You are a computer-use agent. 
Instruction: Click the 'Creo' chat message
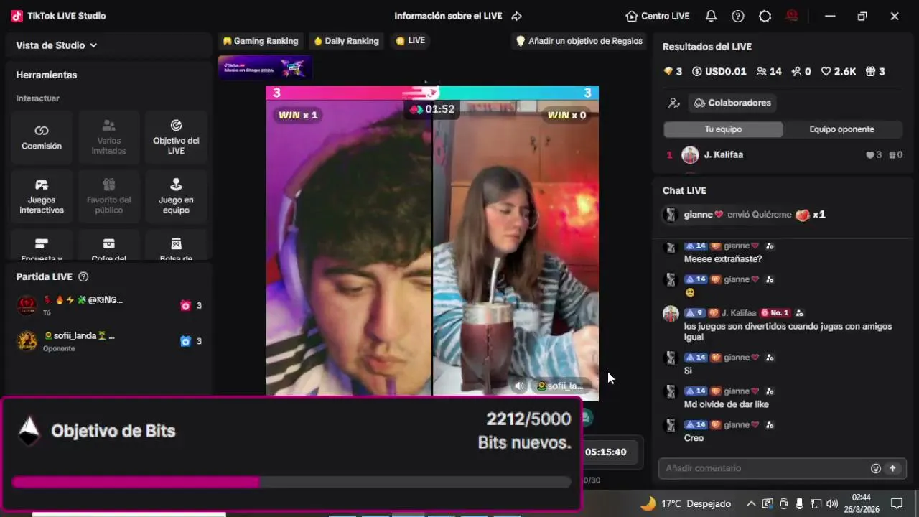(694, 438)
